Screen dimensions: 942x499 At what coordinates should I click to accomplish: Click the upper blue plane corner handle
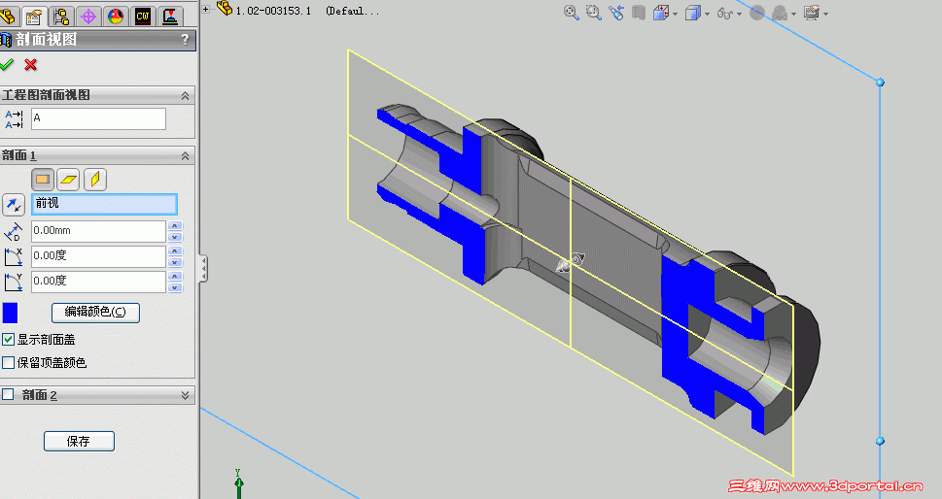tap(880, 83)
